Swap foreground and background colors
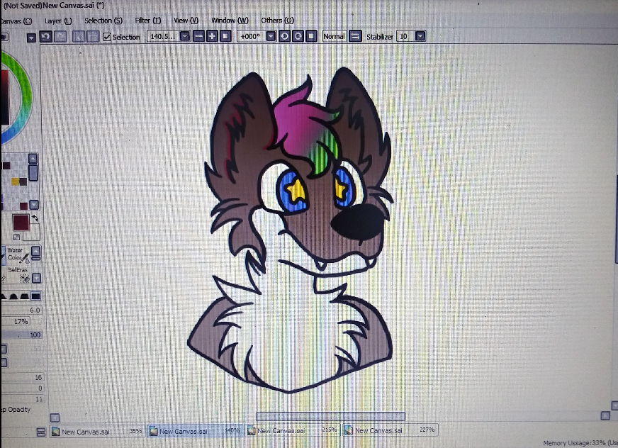Viewport: 618px width, 448px height. [35, 220]
